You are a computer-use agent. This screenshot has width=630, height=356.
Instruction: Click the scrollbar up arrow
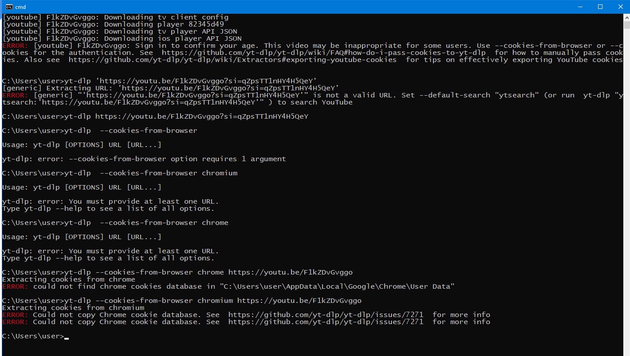pos(626,17)
